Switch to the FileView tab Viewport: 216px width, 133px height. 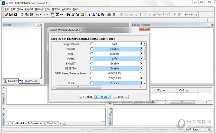point(11,81)
